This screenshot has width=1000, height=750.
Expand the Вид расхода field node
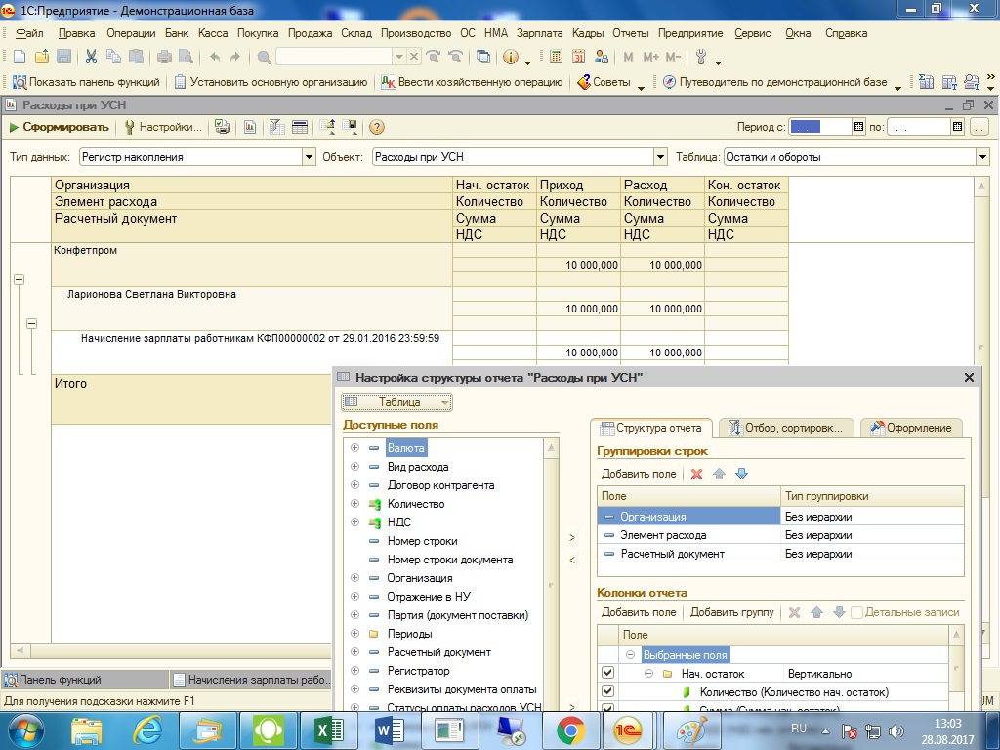(x=354, y=467)
